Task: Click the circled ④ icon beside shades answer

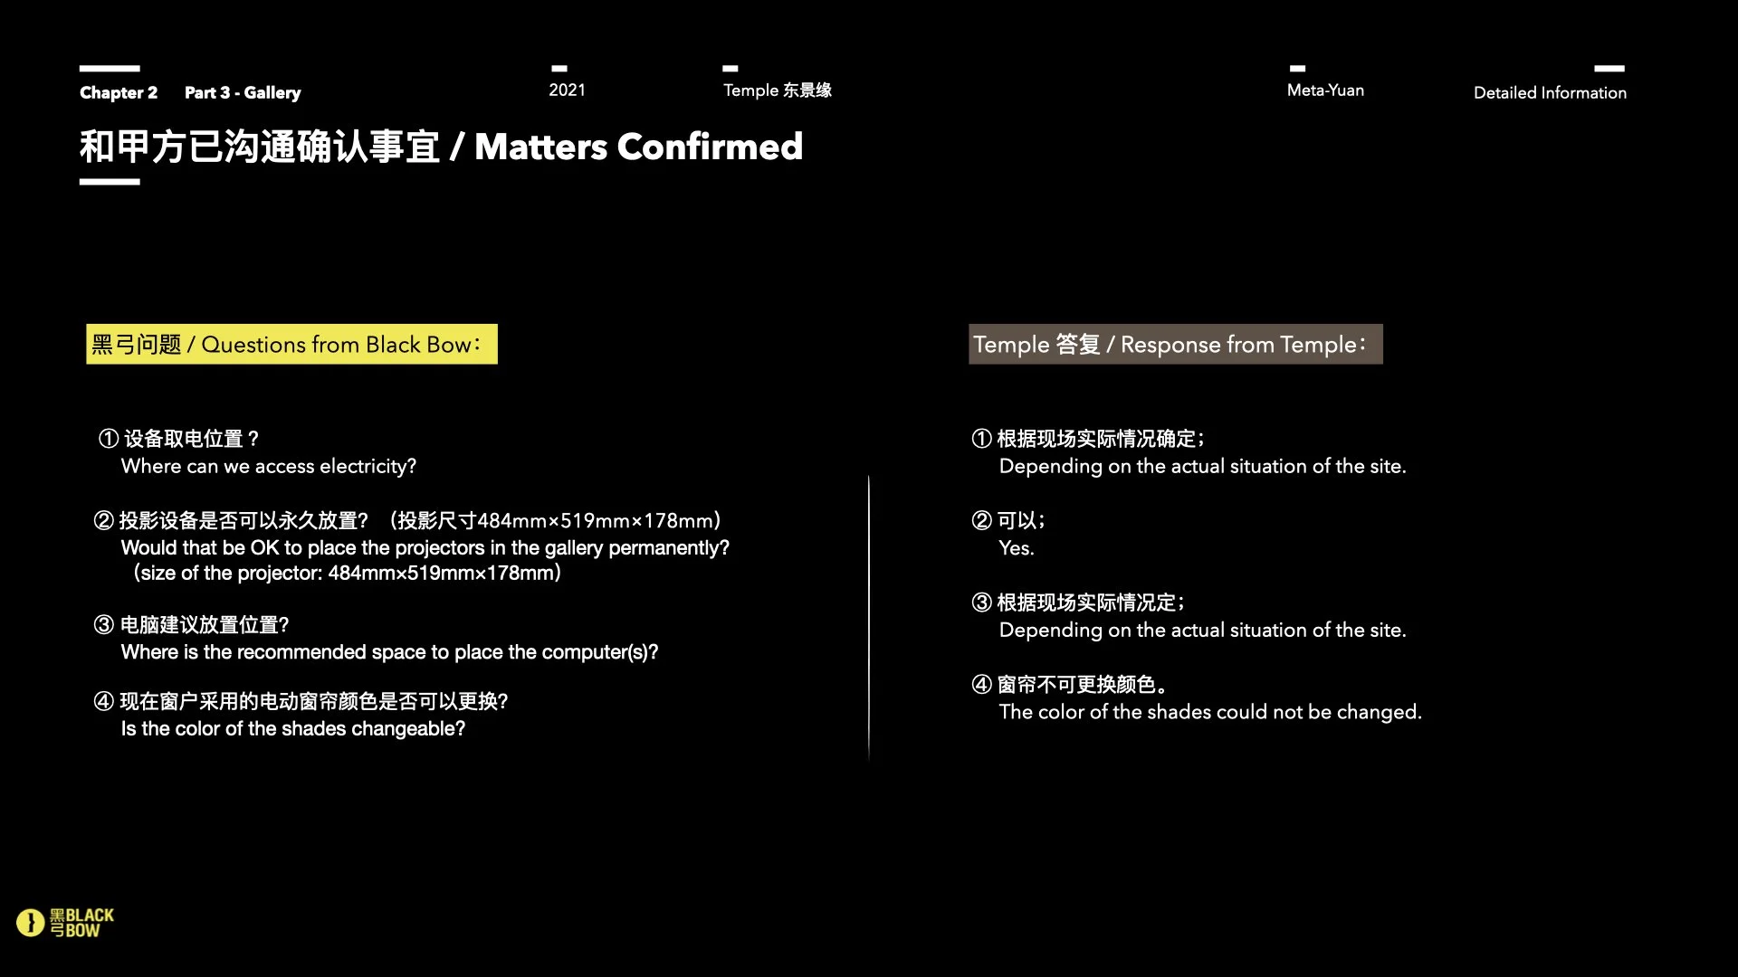Action: (982, 684)
